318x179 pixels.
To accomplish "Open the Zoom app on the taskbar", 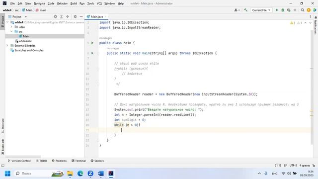I will [90, 174].
